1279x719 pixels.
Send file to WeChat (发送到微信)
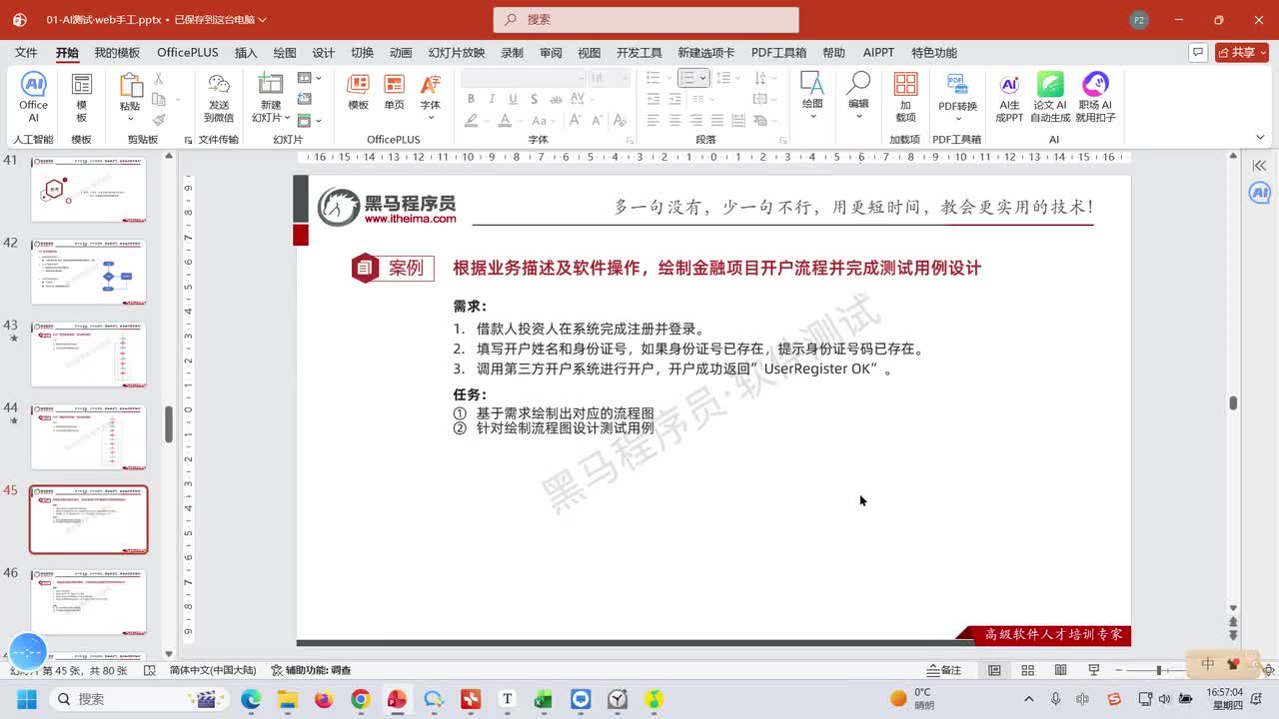pos(219,97)
